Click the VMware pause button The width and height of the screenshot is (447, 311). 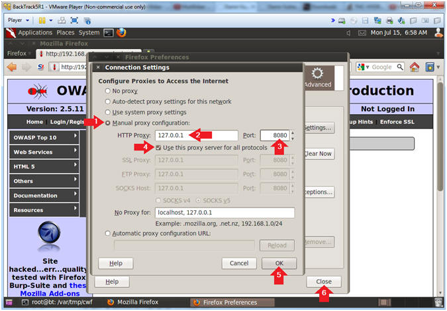tap(42, 21)
